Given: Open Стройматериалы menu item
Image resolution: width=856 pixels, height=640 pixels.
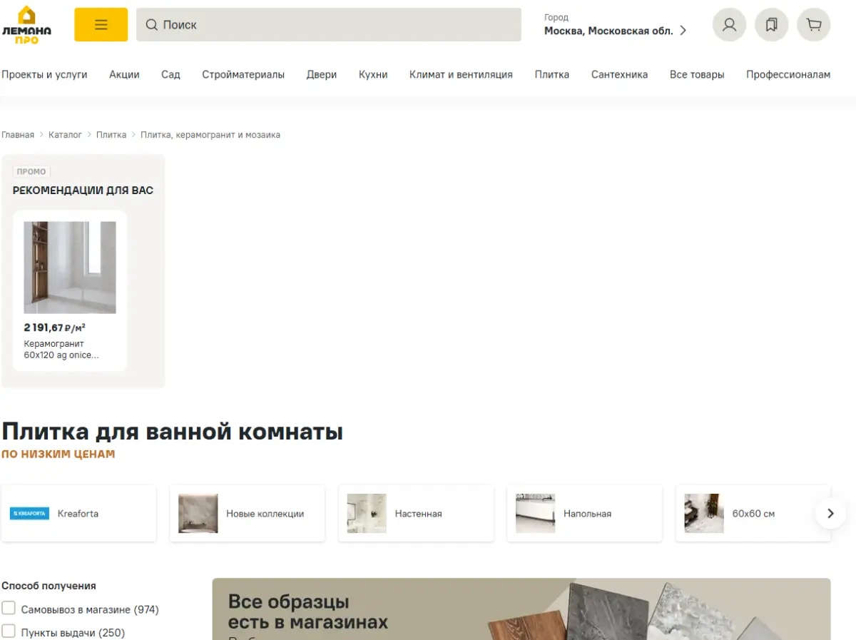Looking at the screenshot, I should point(243,74).
